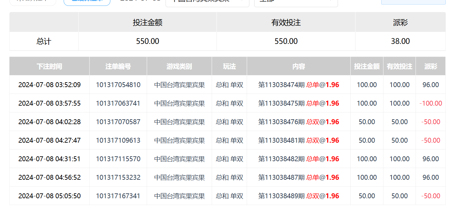The image size is (462, 208).
Task: Switch to the grey-outlined tab at top left
Action: (32, 2)
